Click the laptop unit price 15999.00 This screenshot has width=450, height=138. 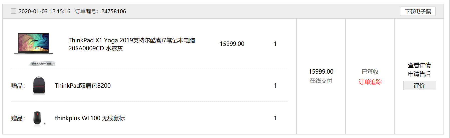tap(232, 44)
